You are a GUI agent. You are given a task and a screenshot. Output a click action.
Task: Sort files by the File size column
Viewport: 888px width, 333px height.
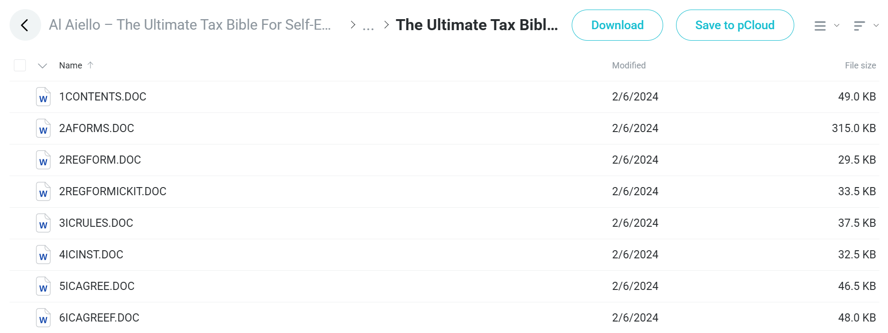point(860,66)
